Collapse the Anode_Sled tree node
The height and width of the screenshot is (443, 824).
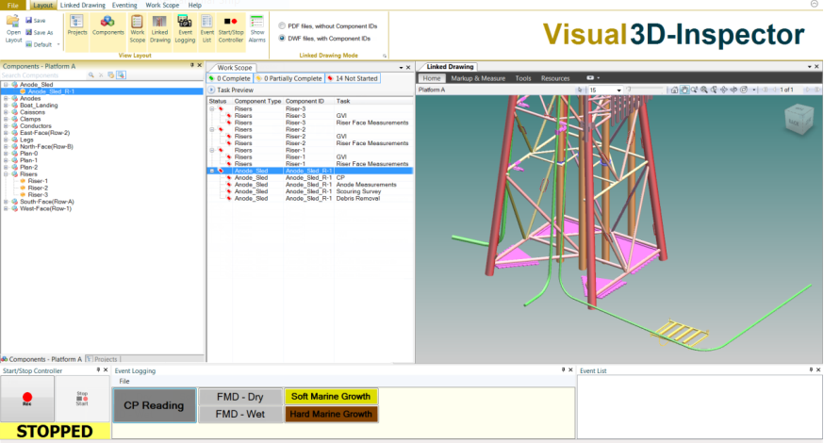[x=6, y=85]
